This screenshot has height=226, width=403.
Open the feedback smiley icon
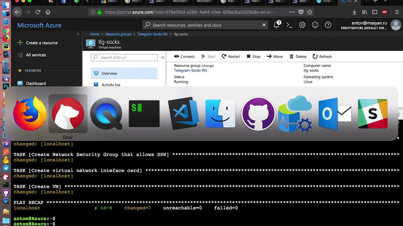tap(315, 25)
